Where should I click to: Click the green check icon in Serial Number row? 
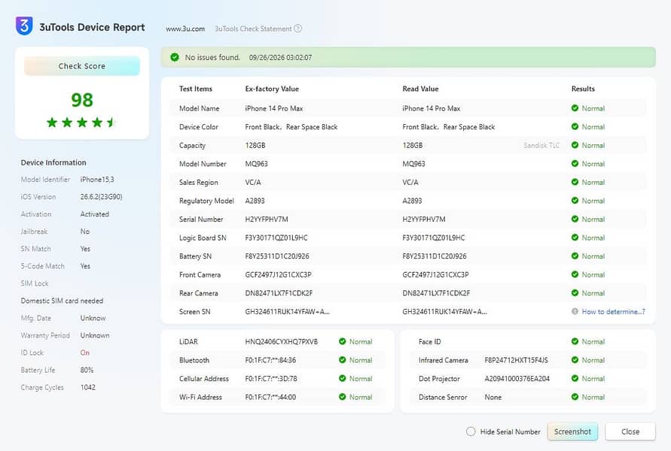(x=575, y=219)
